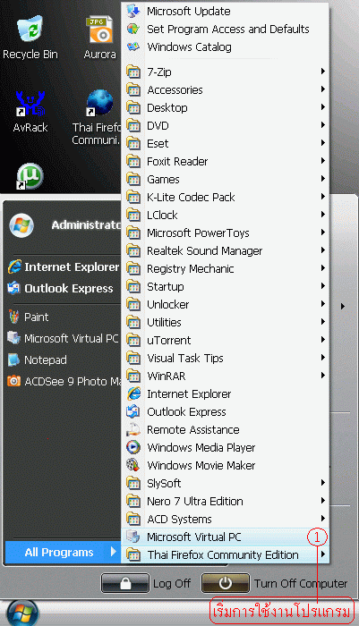Open the DVD program folder

[225, 126]
